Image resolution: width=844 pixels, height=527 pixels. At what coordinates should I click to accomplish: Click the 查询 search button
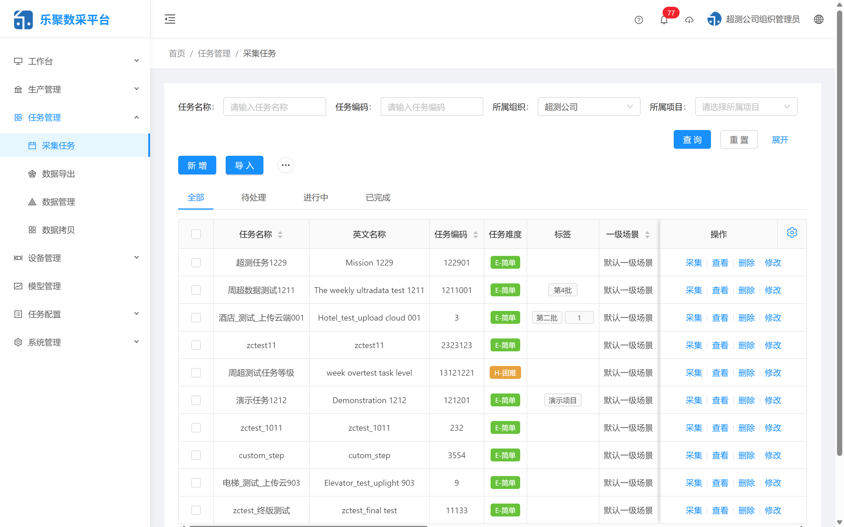tap(692, 139)
